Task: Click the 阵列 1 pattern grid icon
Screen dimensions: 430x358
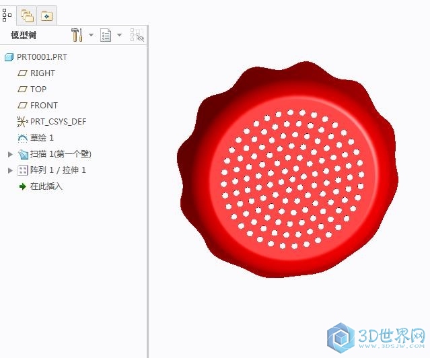Action: click(x=23, y=170)
